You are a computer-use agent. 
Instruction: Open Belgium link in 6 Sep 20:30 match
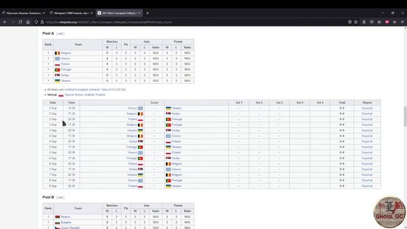click(x=177, y=164)
